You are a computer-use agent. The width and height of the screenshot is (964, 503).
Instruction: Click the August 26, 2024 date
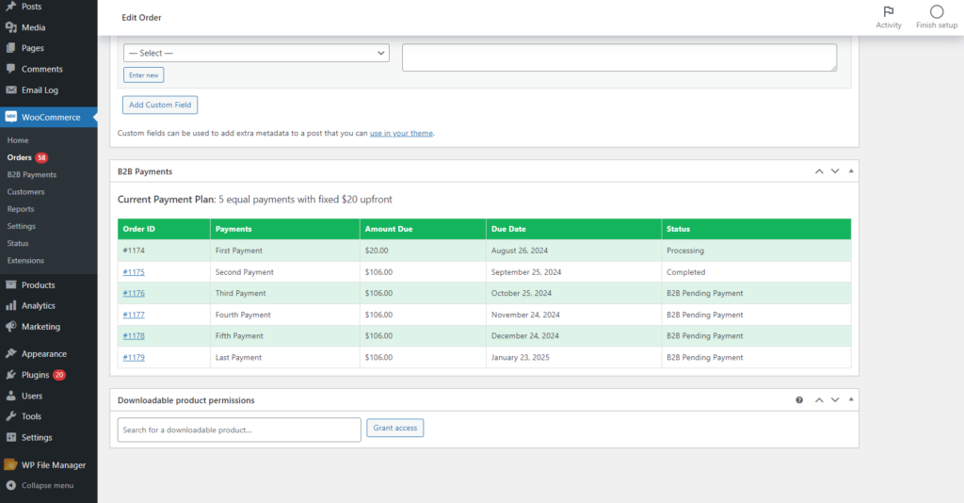(x=520, y=251)
